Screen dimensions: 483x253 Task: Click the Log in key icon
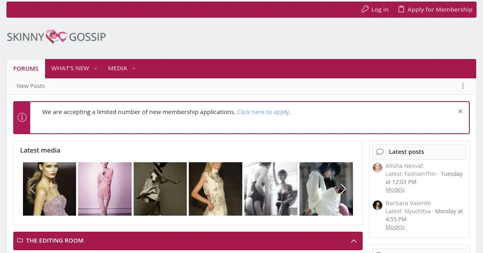coord(365,9)
